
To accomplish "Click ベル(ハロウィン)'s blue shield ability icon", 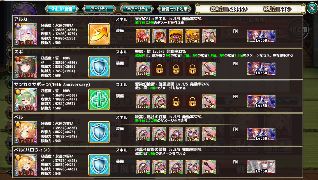I will [99, 165].
